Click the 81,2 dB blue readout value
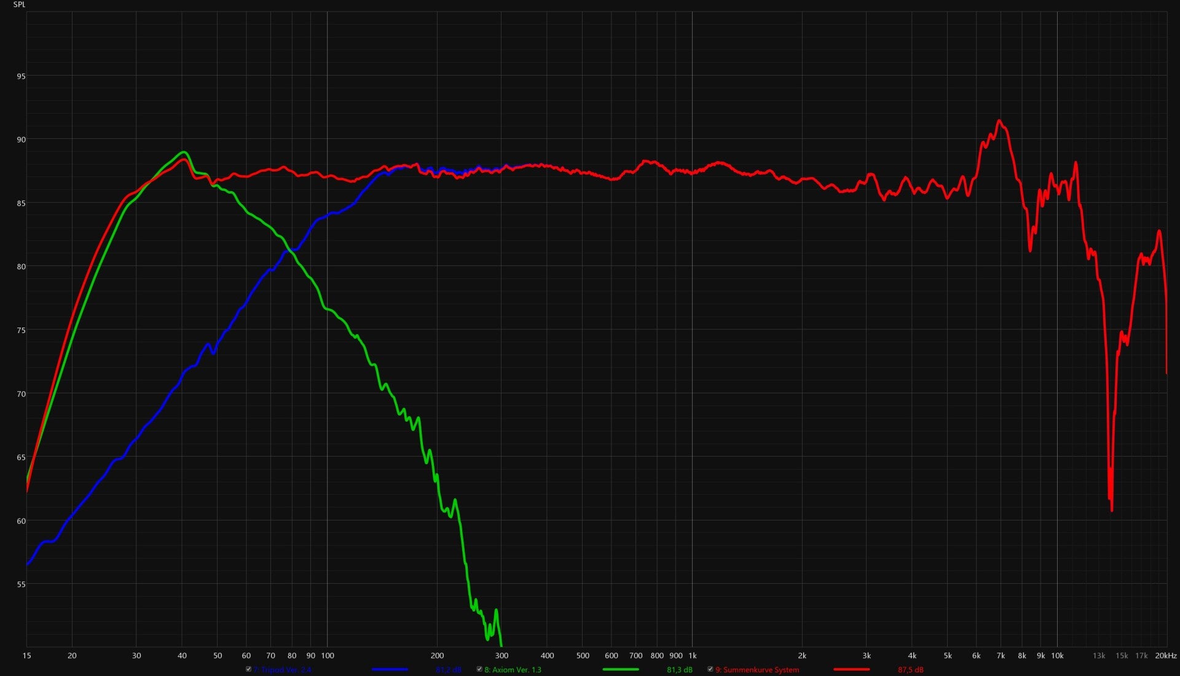The image size is (1180, 676). click(448, 670)
